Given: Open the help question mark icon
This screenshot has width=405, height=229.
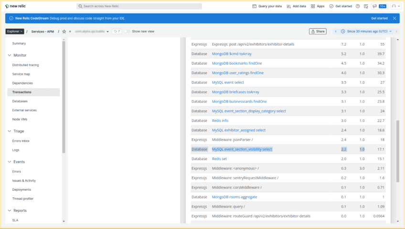Looking at the screenshot, I should click(x=358, y=6).
